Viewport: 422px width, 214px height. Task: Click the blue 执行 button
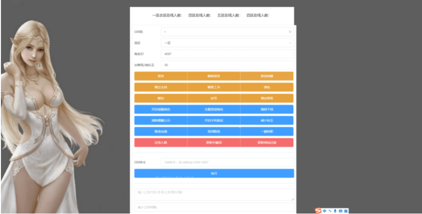point(214,173)
